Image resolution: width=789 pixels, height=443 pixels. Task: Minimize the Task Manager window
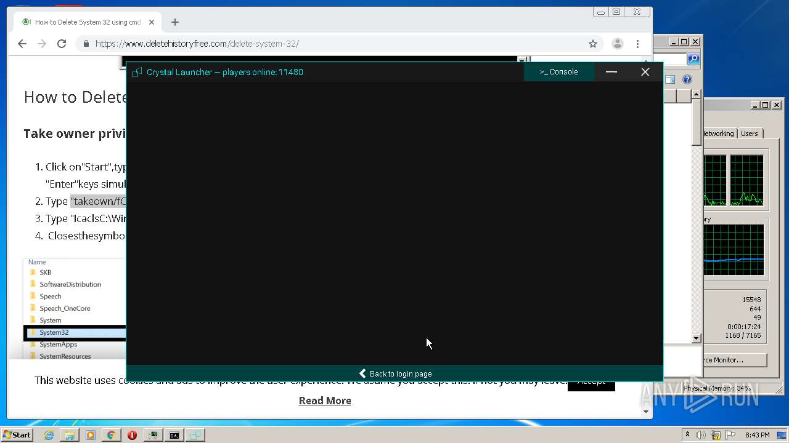754,105
